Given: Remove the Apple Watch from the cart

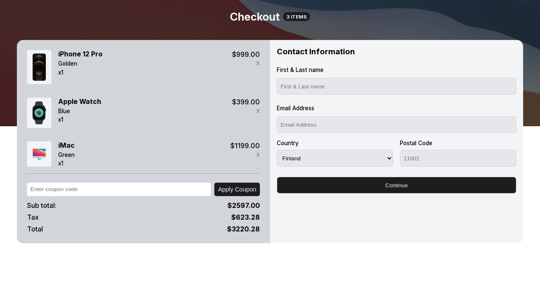Looking at the screenshot, I should coord(258,111).
